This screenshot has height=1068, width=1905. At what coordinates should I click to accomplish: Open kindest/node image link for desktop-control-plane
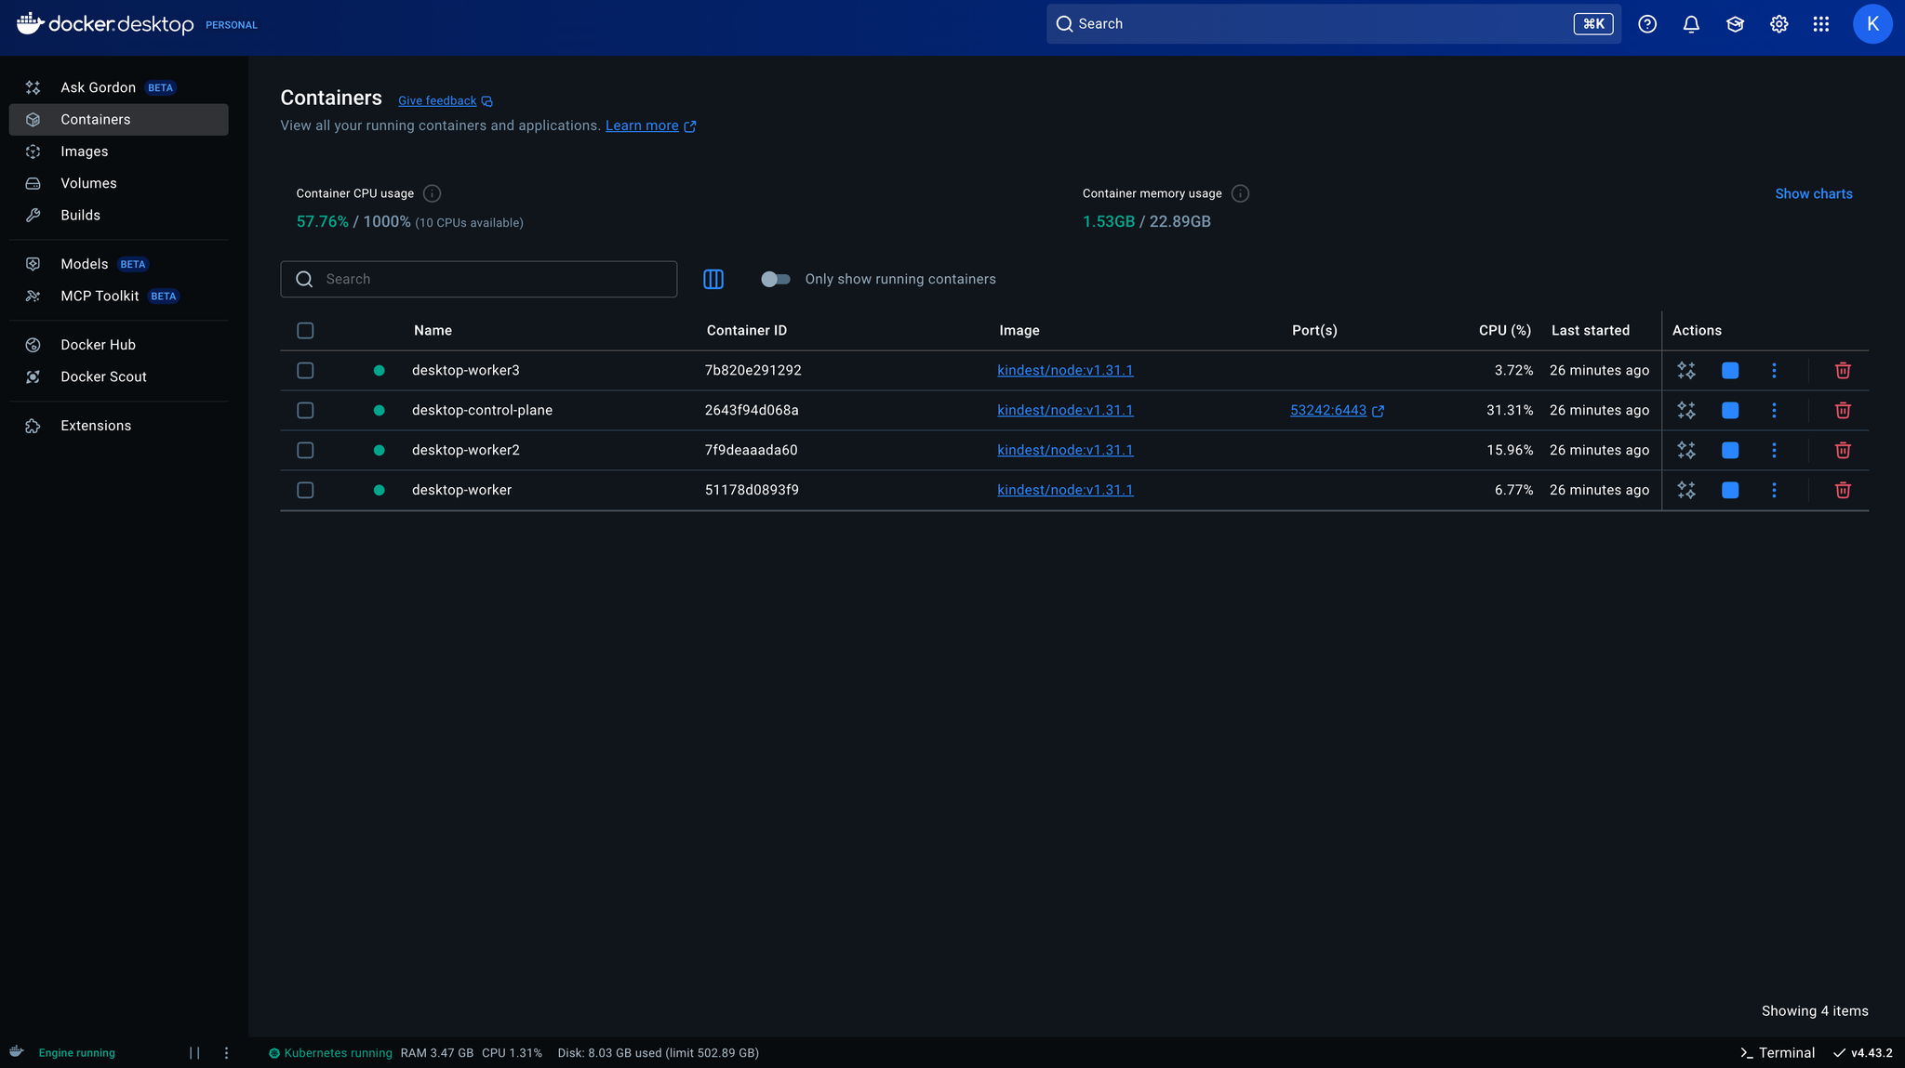pyautogui.click(x=1065, y=410)
